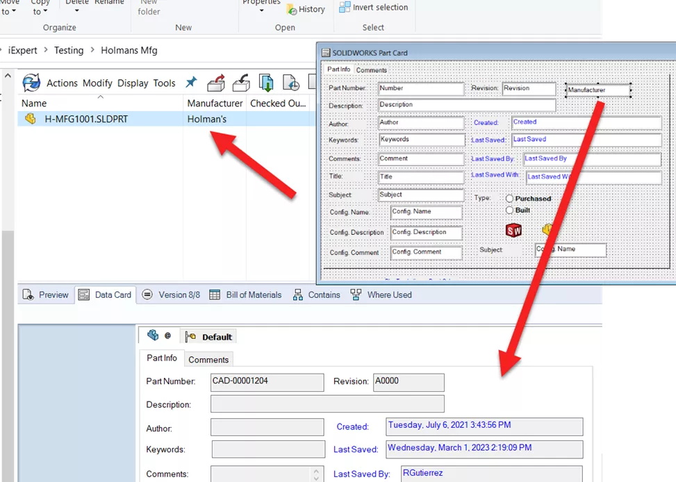Click the @ icon tab above the data card
Viewport: 676px width, 482px height.
pyautogui.click(x=168, y=335)
